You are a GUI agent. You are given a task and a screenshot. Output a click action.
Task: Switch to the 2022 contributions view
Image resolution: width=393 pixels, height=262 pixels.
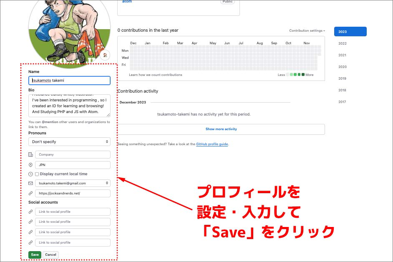342,43
